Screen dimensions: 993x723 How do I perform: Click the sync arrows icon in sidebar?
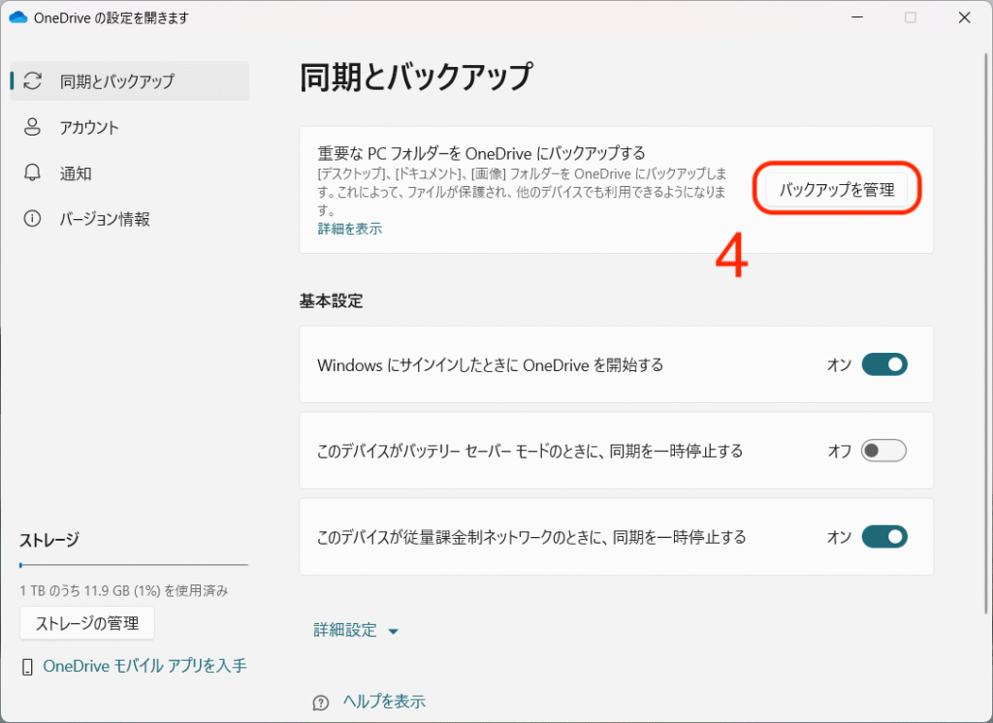(x=32, y=81)
